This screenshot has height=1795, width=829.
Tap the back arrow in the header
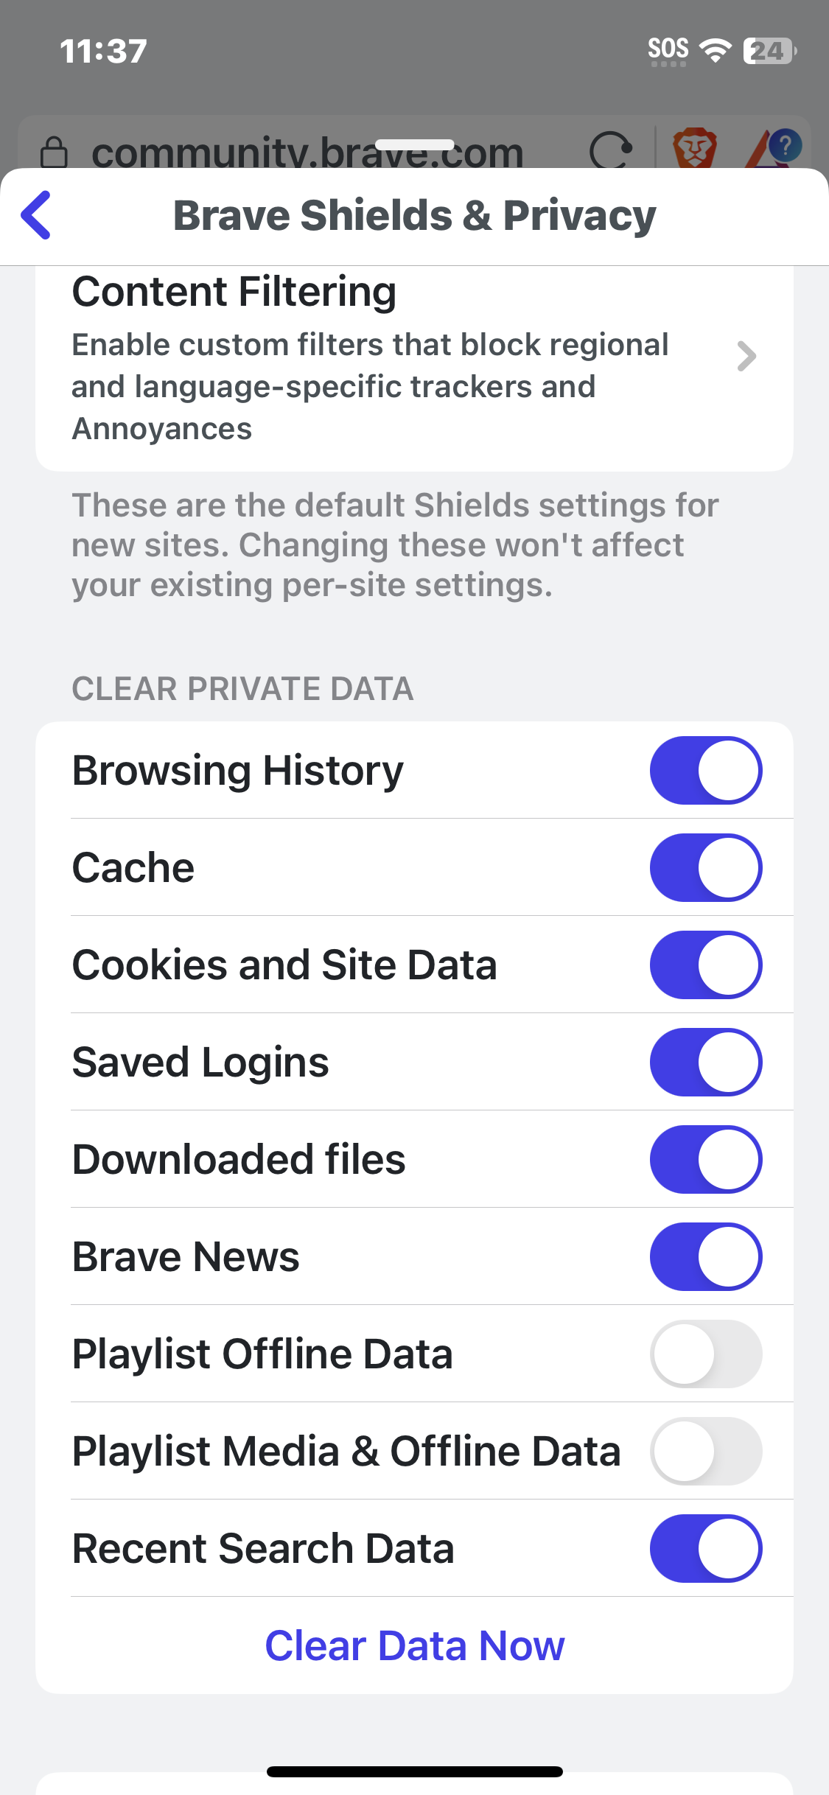point(37,215)
